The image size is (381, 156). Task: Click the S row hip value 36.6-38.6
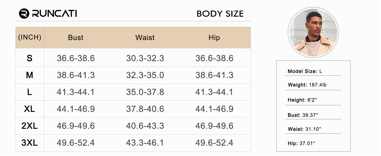click(x=214, y=58)
